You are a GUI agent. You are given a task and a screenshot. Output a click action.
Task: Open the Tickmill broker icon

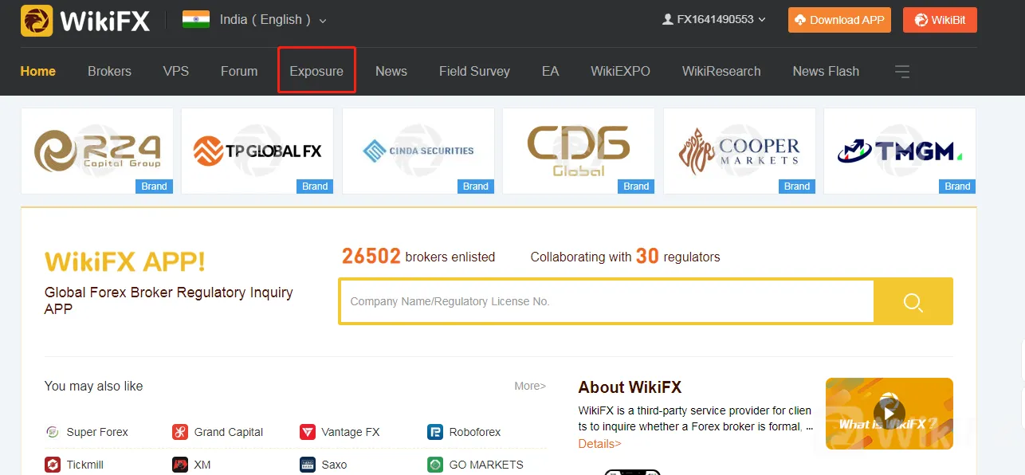(x=53, y=464)
